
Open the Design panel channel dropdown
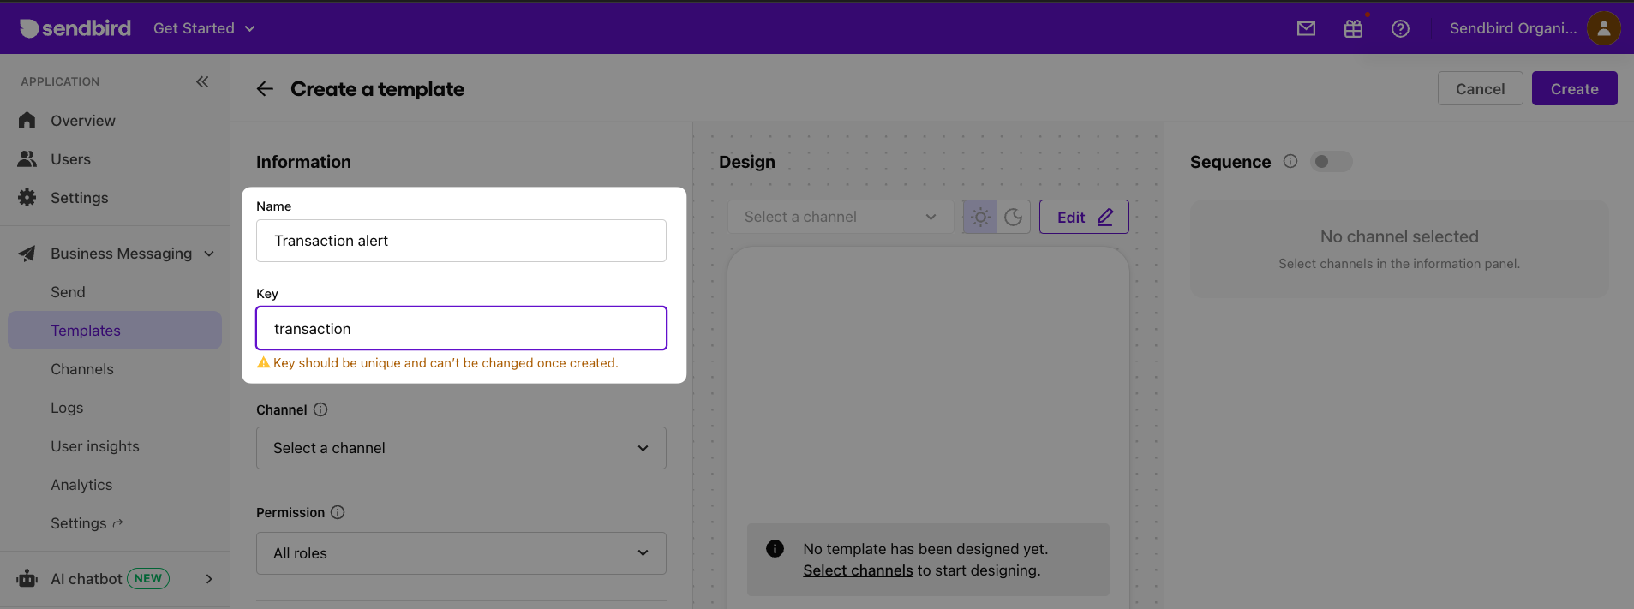841,217
